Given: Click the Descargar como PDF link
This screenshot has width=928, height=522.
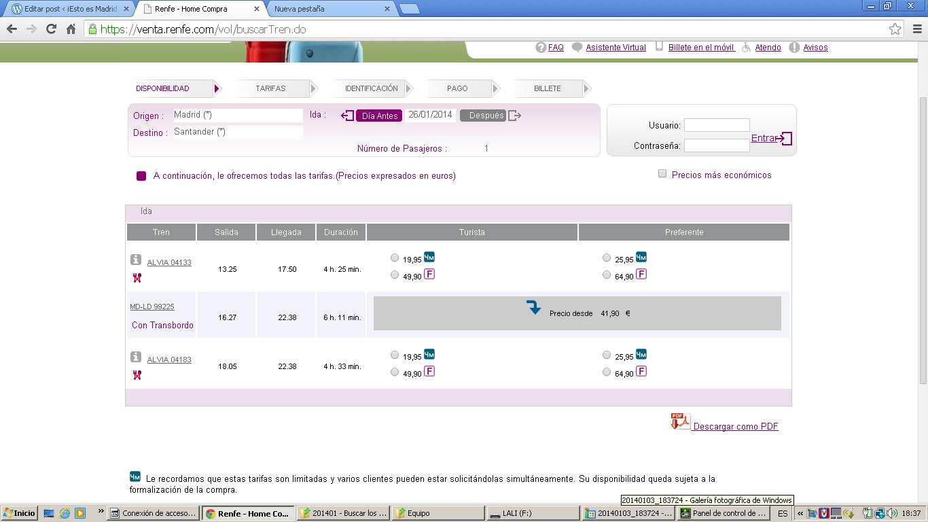Looking at the screenshot, I should (x=736, y=426).
